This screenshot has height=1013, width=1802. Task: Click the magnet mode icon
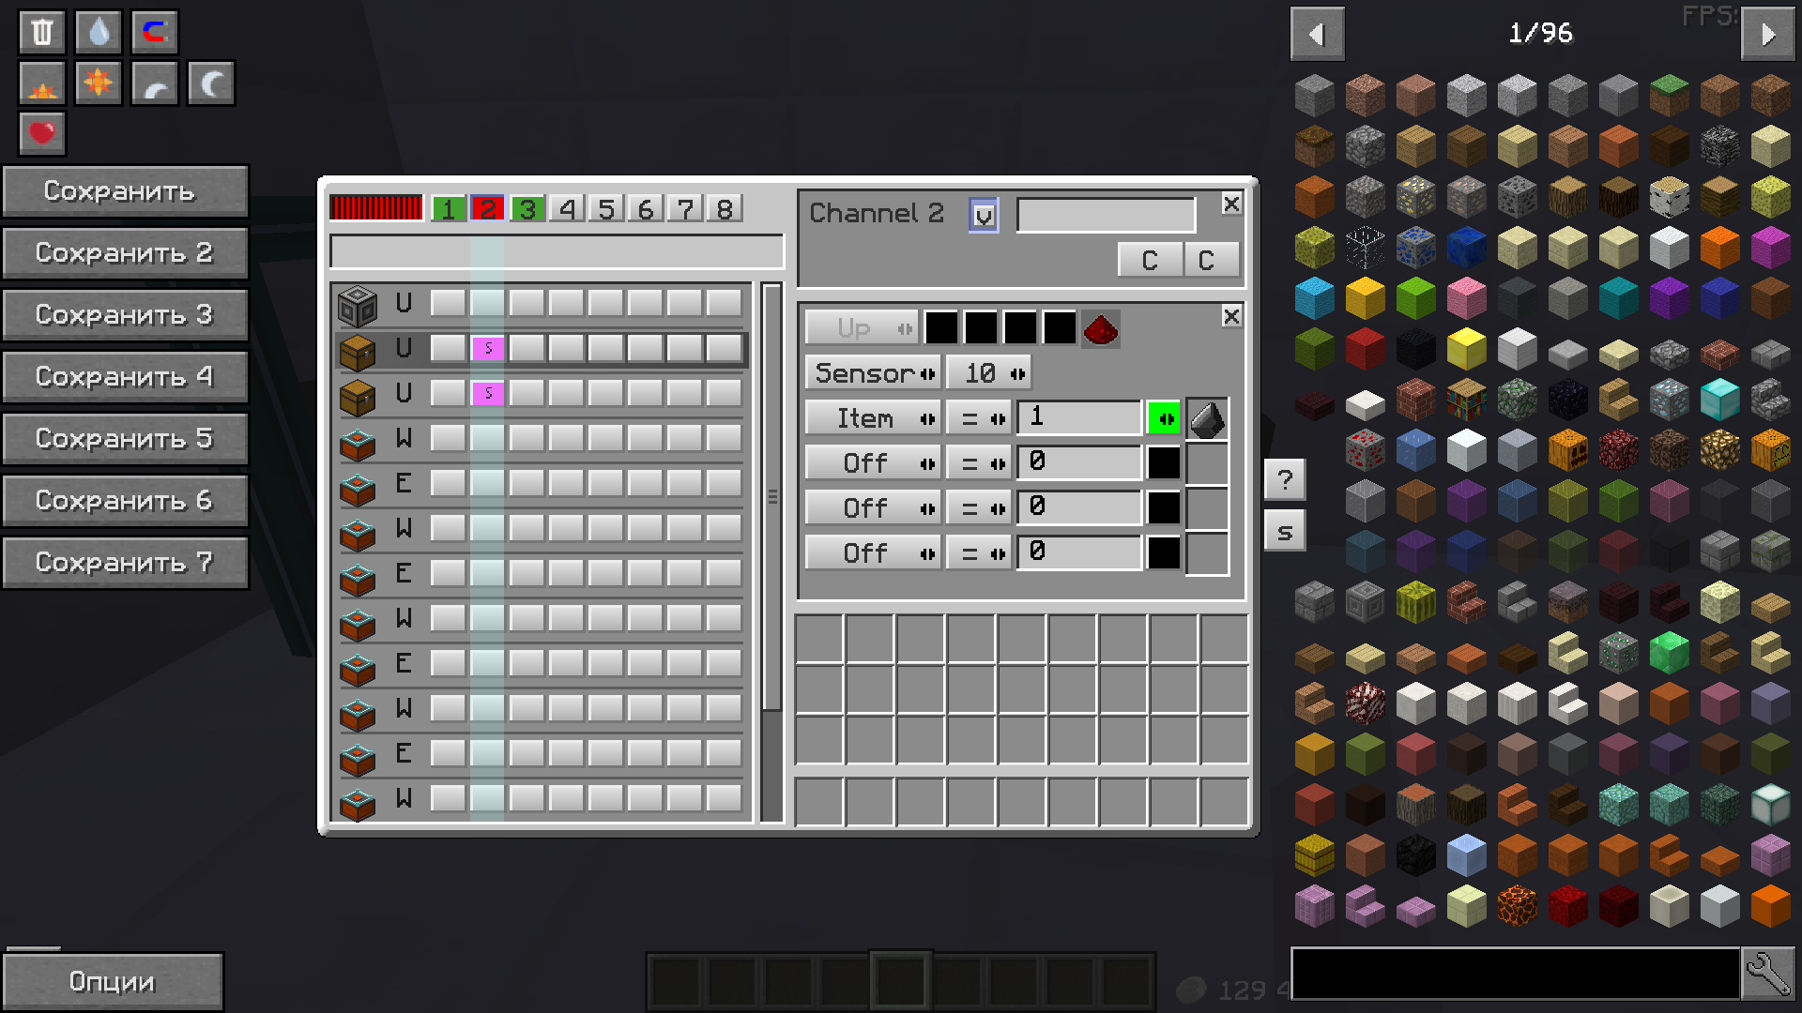(155, 33)
